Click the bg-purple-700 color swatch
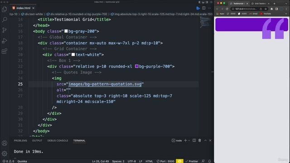Screen dimensions: 290x163 pos(137,67)
